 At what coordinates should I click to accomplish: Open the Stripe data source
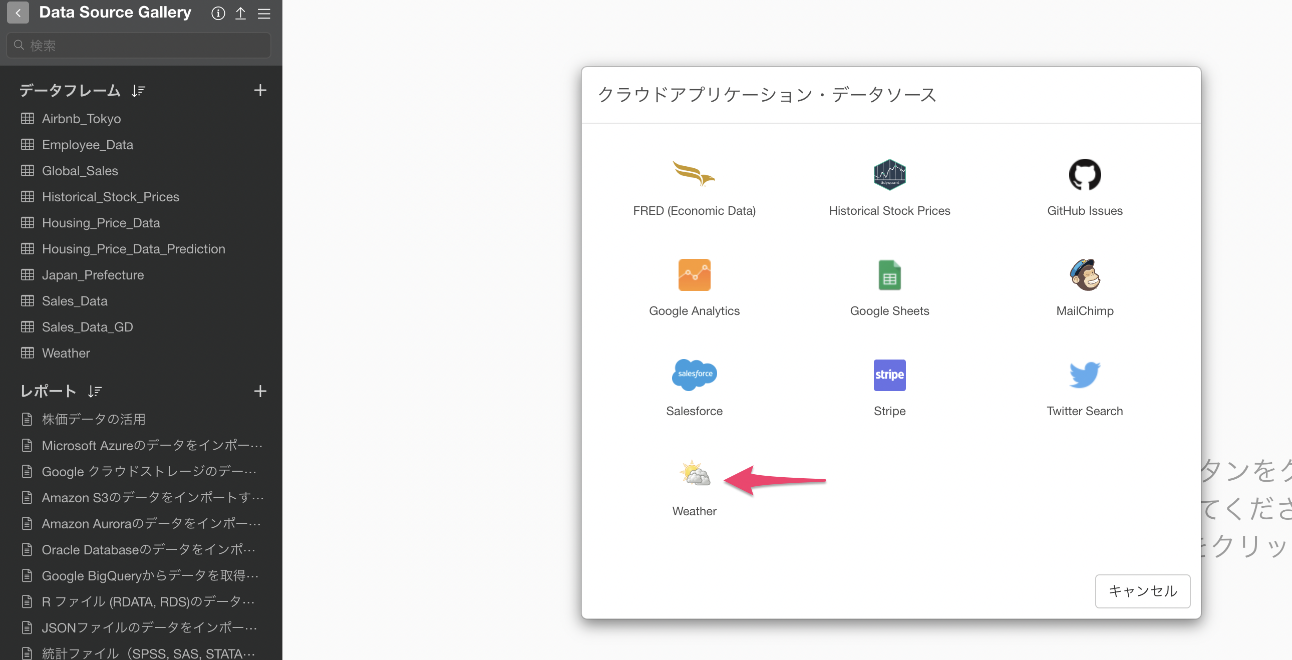tap(889, 388)
